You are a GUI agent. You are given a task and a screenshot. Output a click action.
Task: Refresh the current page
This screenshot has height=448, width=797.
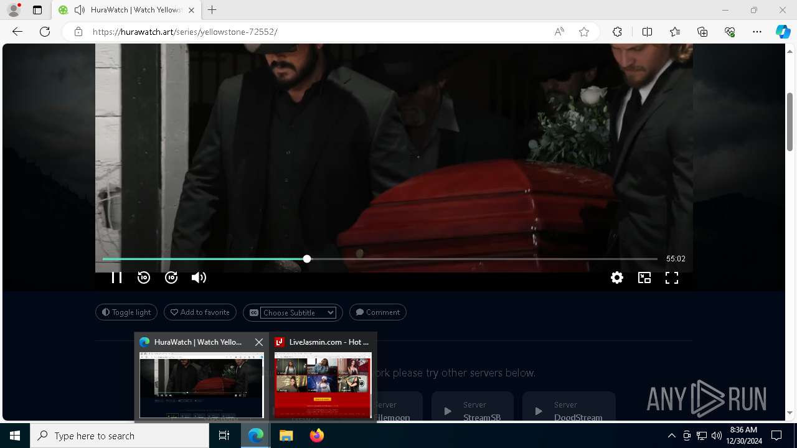click(45, 32)
